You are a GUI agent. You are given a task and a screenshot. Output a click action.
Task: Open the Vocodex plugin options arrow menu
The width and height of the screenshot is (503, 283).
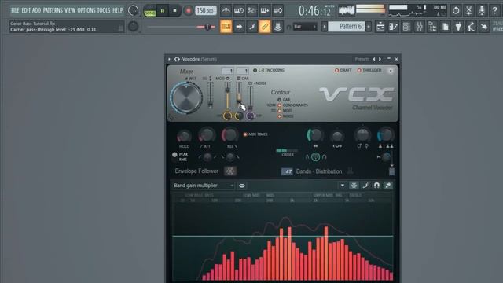[169, 59]
